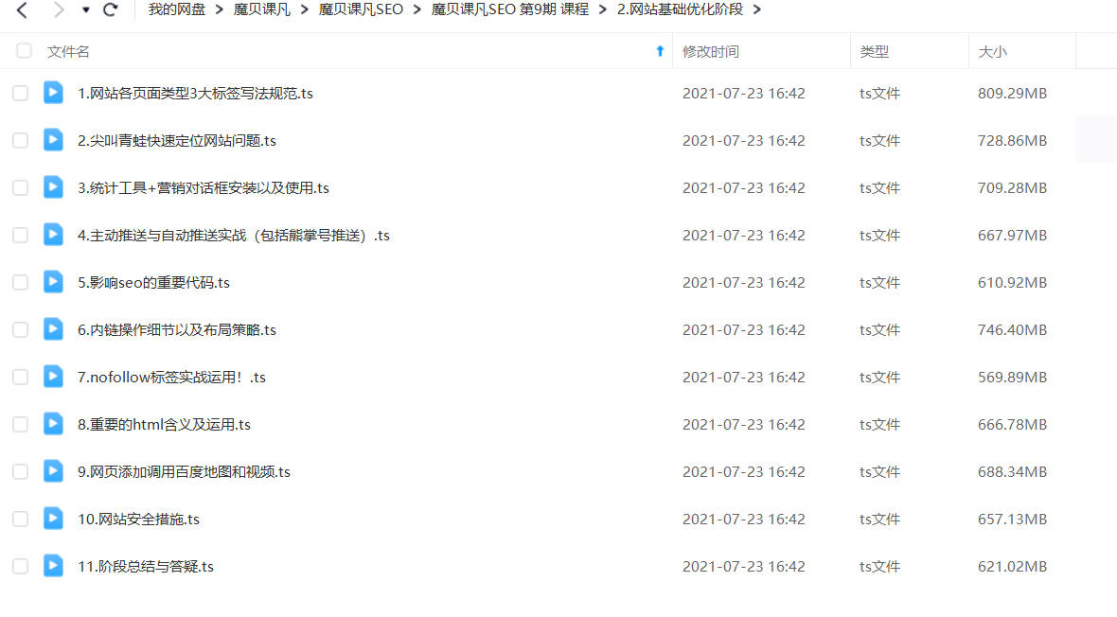
Task: Navigate to 魔贝课凡SEO 第9期 课程 breadcrumb
Action: click(510, 10)
